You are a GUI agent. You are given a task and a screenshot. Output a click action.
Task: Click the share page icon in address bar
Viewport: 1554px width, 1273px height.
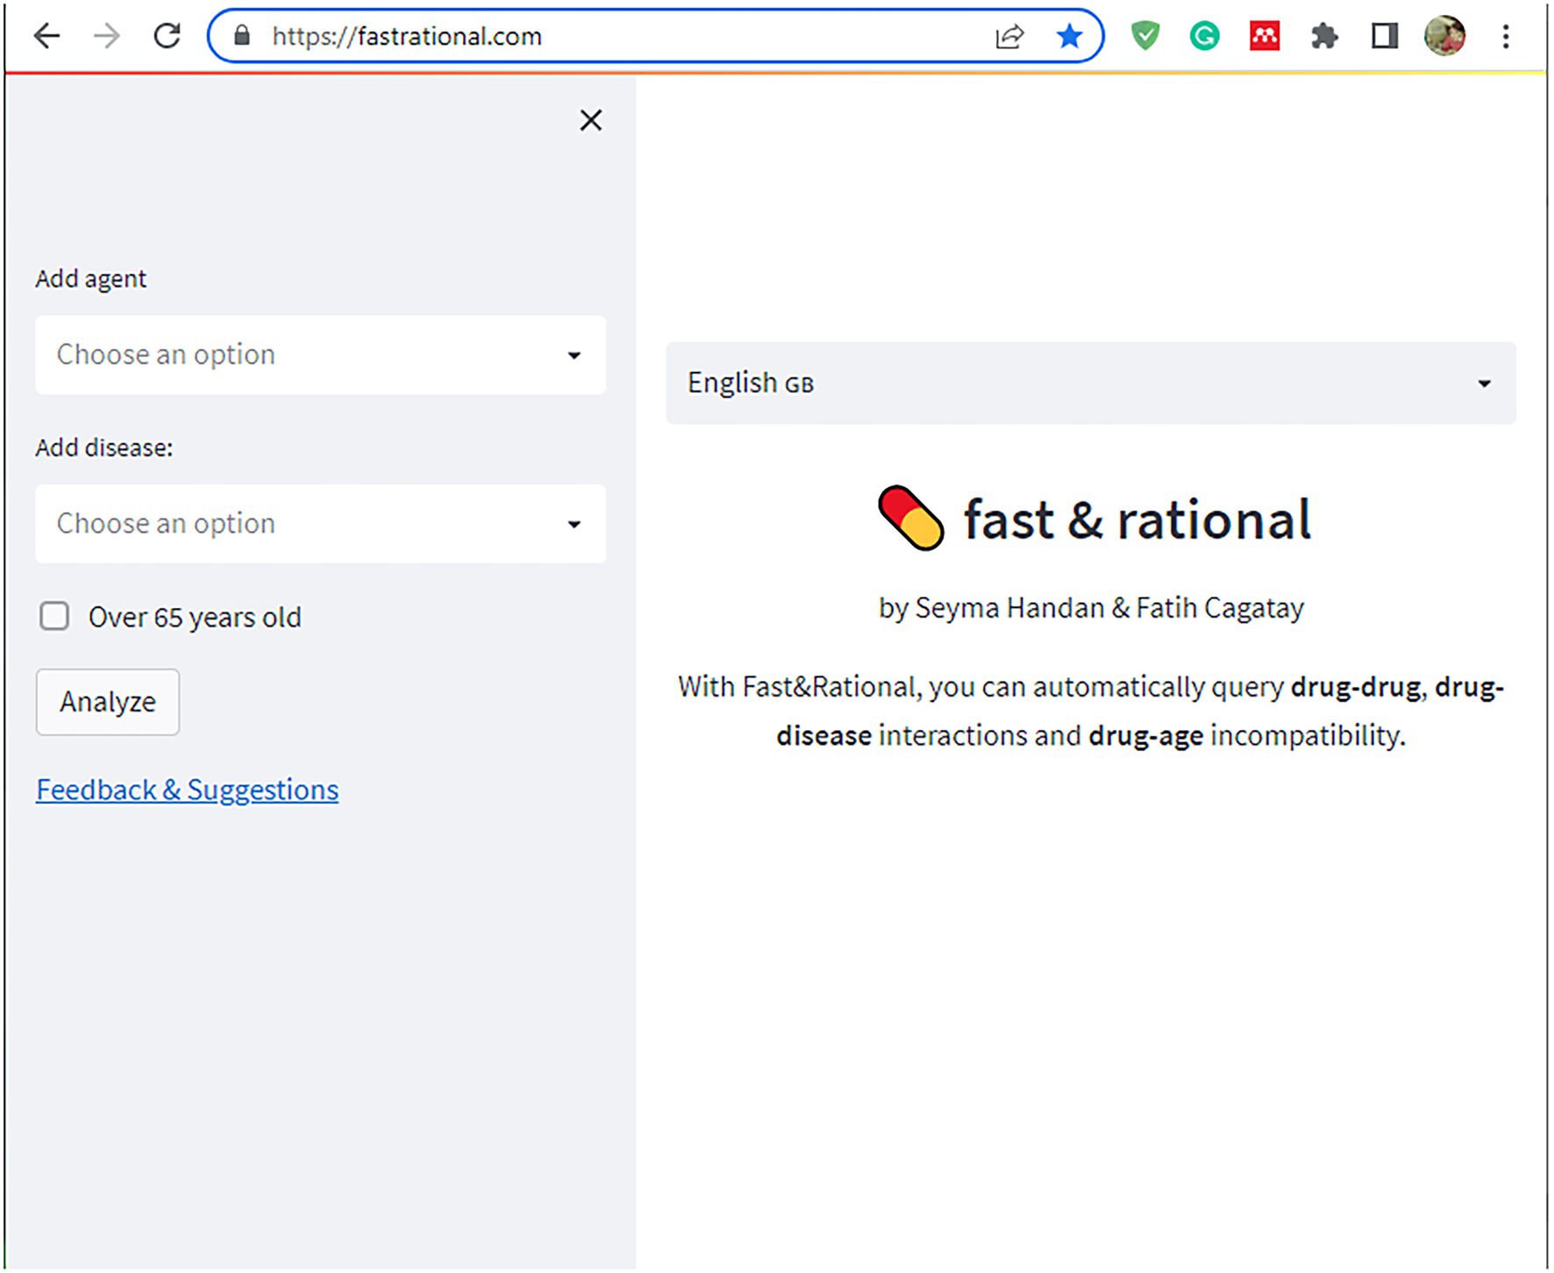tap(1009, 36)
